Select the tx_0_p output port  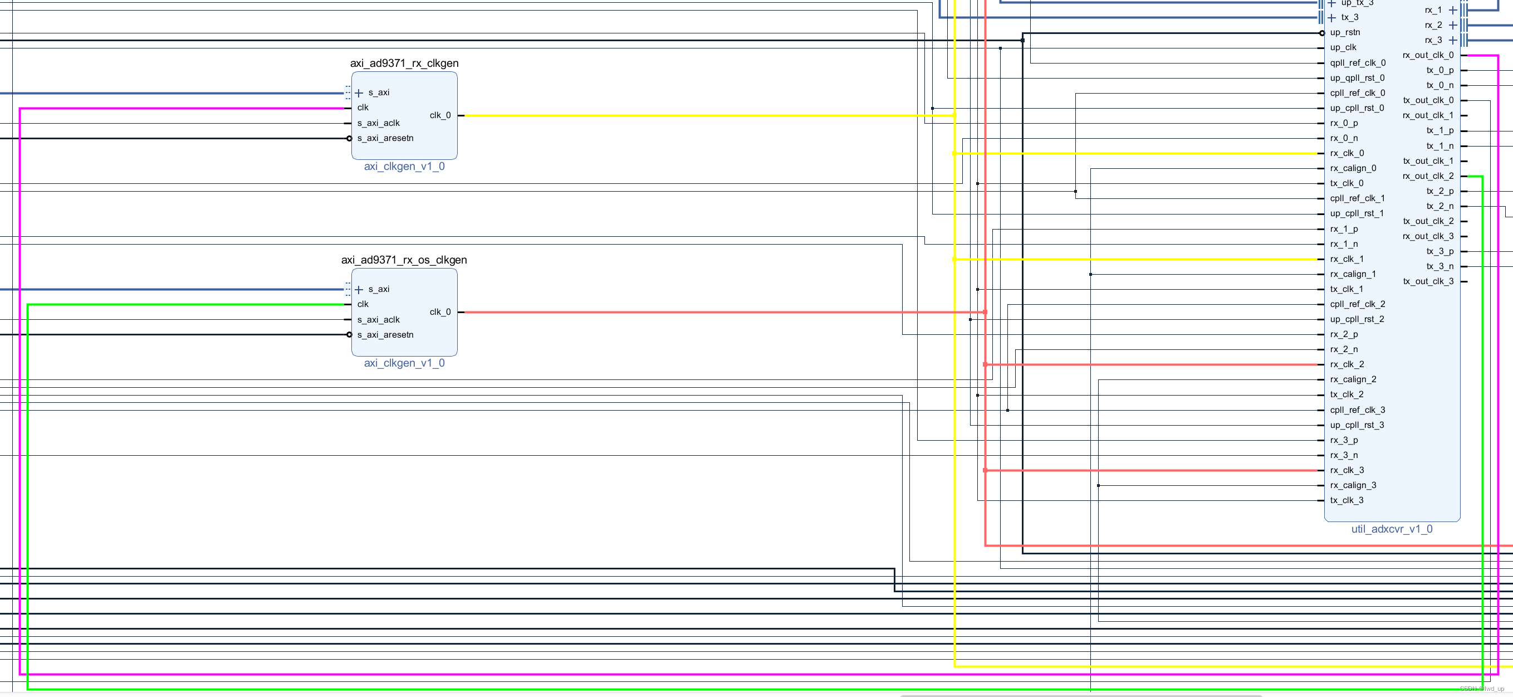[x=1439, y=71]
